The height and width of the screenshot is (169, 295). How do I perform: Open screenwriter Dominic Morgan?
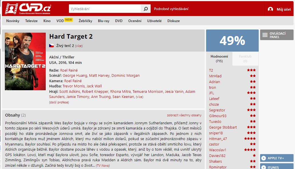point(125,75)
